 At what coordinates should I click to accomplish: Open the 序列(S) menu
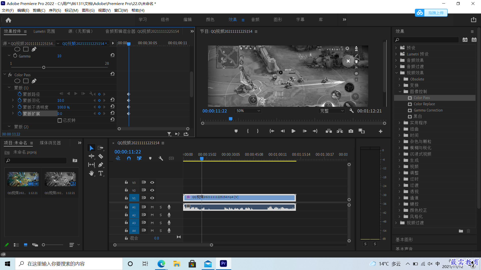pos(55,10)
